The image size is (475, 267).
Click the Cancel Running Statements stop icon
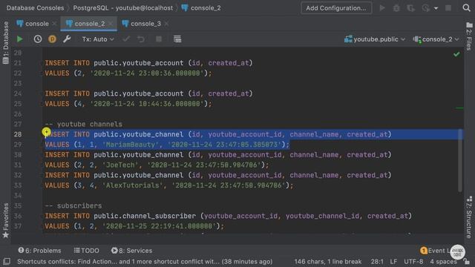click(x=158, y=39)
